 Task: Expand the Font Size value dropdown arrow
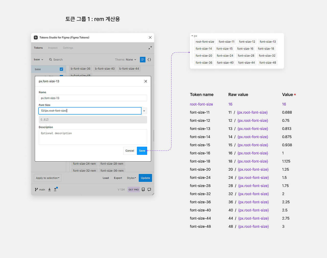coord(144,111)
